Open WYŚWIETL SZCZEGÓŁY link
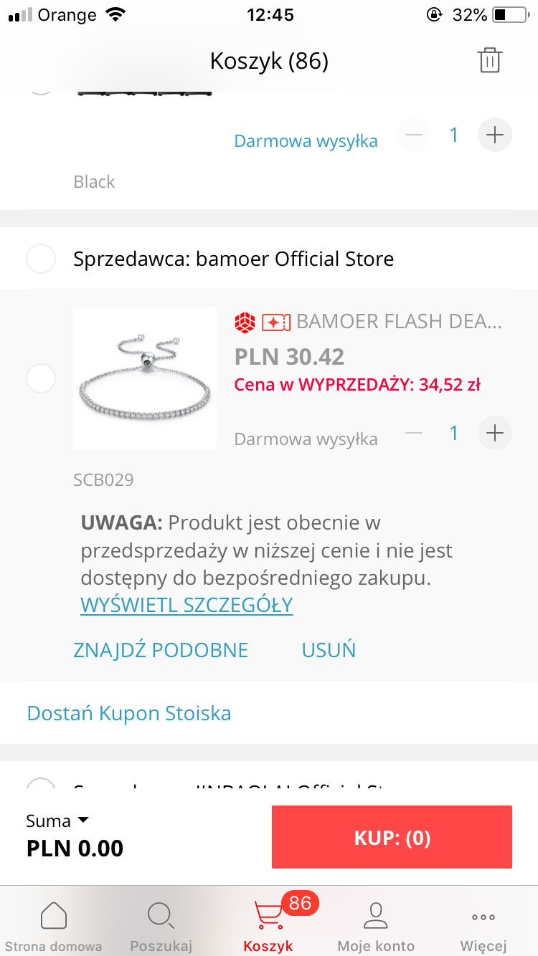 pyautogui.click(x=186, y=605)
